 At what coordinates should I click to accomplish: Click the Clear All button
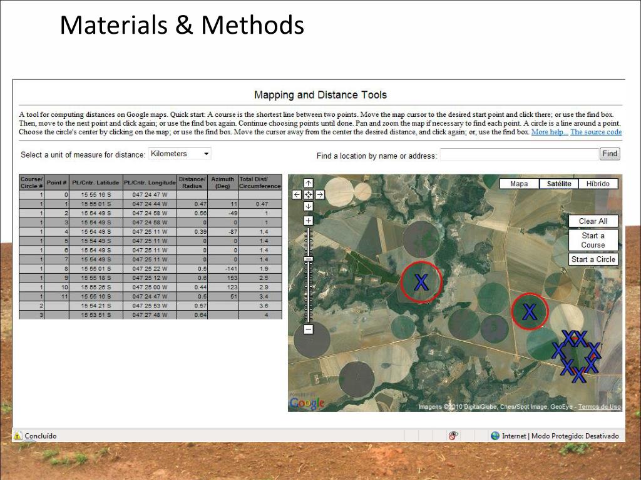(593, 221)
